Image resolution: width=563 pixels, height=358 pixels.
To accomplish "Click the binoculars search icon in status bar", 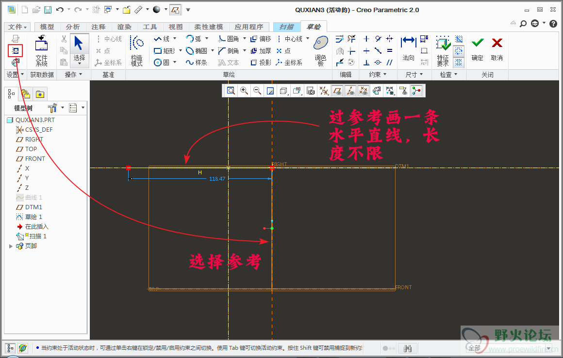I will coord(408,348).
